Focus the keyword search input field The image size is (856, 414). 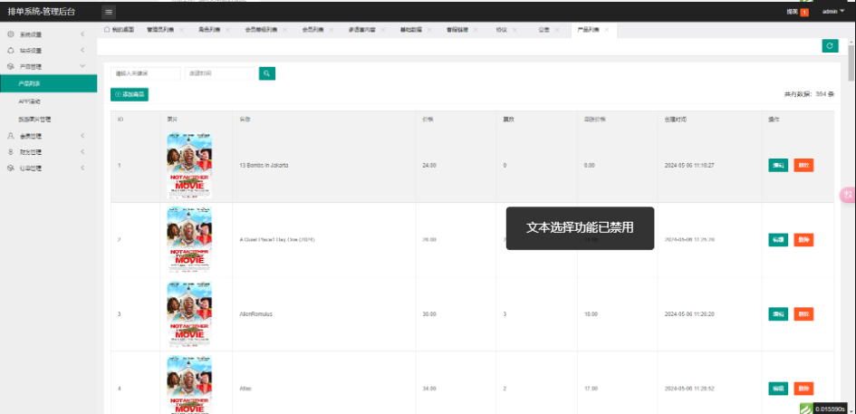tap(145, 73)
